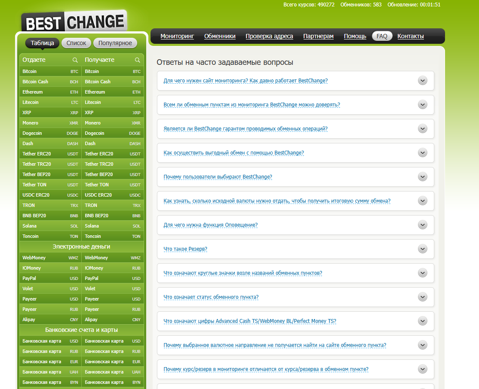Image resolution: width=479 pixels, height=389 pixels.
Task: Select Tether ERC20 in the Получаете column
Action: pos(113,154)
